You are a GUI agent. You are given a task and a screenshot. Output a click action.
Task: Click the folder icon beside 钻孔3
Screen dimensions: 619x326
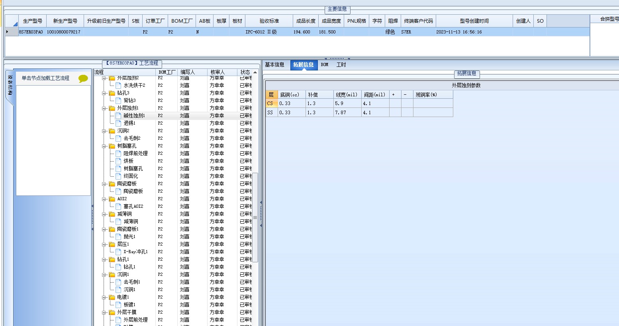[112, 93]
